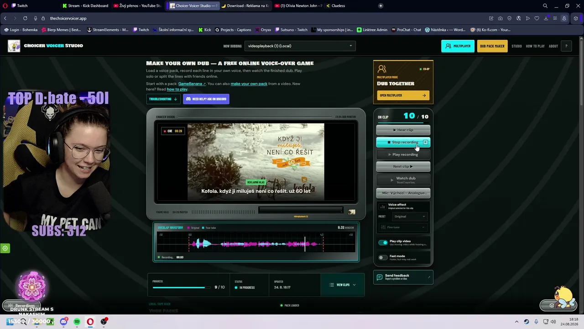Click the Send feedback chat bubble icon

coord(380,277)
